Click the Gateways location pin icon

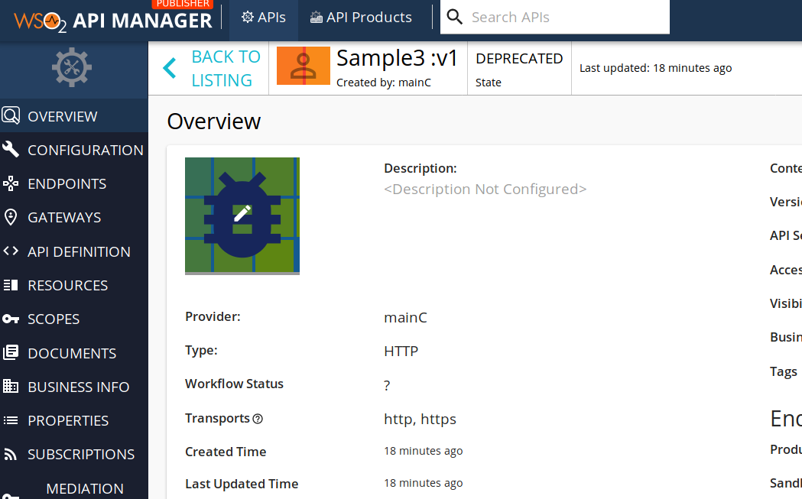[x=11, y=217]
